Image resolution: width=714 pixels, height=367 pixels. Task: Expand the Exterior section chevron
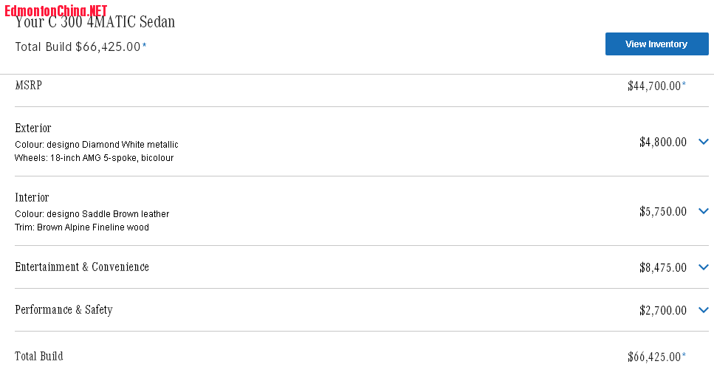pyautogui.click(x=704, y=142)
